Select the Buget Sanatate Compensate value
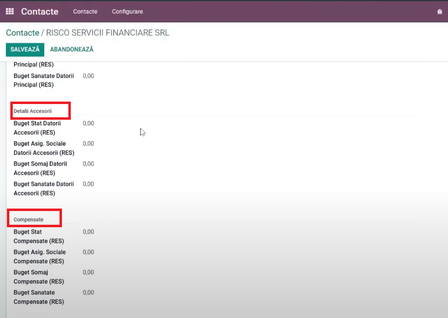The image size is (448, 318). 89,292
